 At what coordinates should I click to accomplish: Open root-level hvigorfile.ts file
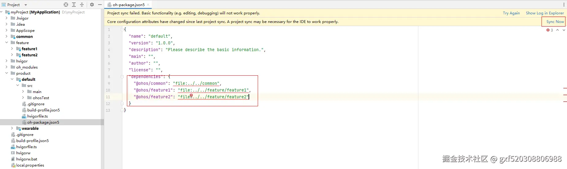26,147
